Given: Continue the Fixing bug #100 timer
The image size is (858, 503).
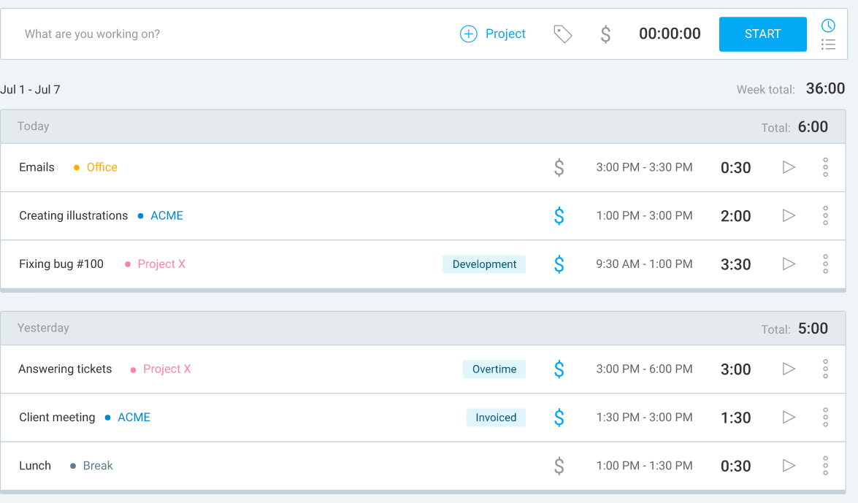Looking at the screenshot, I should [x=789, y=264].
